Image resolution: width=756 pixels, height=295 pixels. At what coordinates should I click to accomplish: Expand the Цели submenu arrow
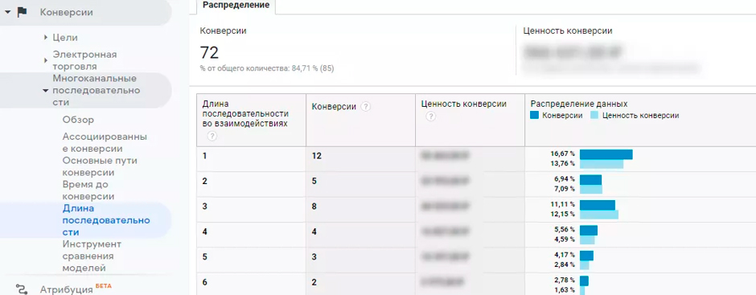[x=45, y=37]
